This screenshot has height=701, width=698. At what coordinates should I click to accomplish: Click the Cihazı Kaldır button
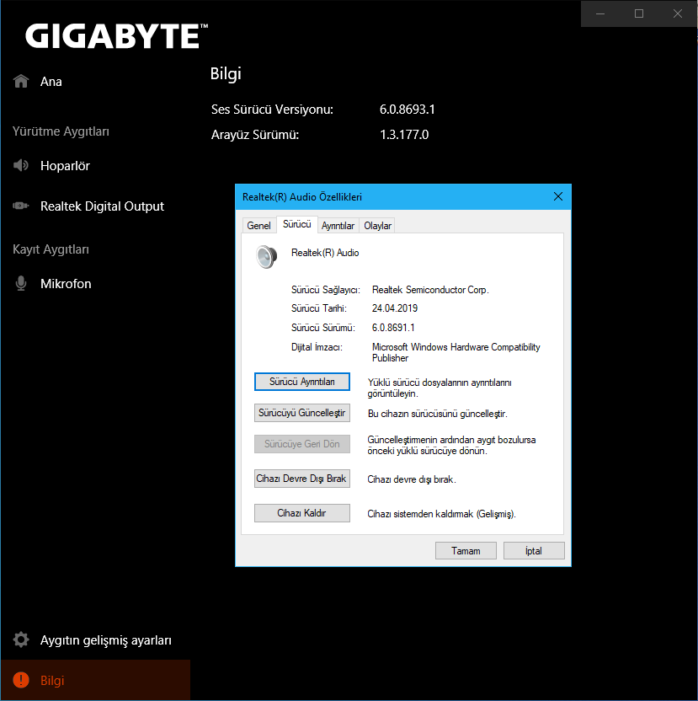click(302, 513)
